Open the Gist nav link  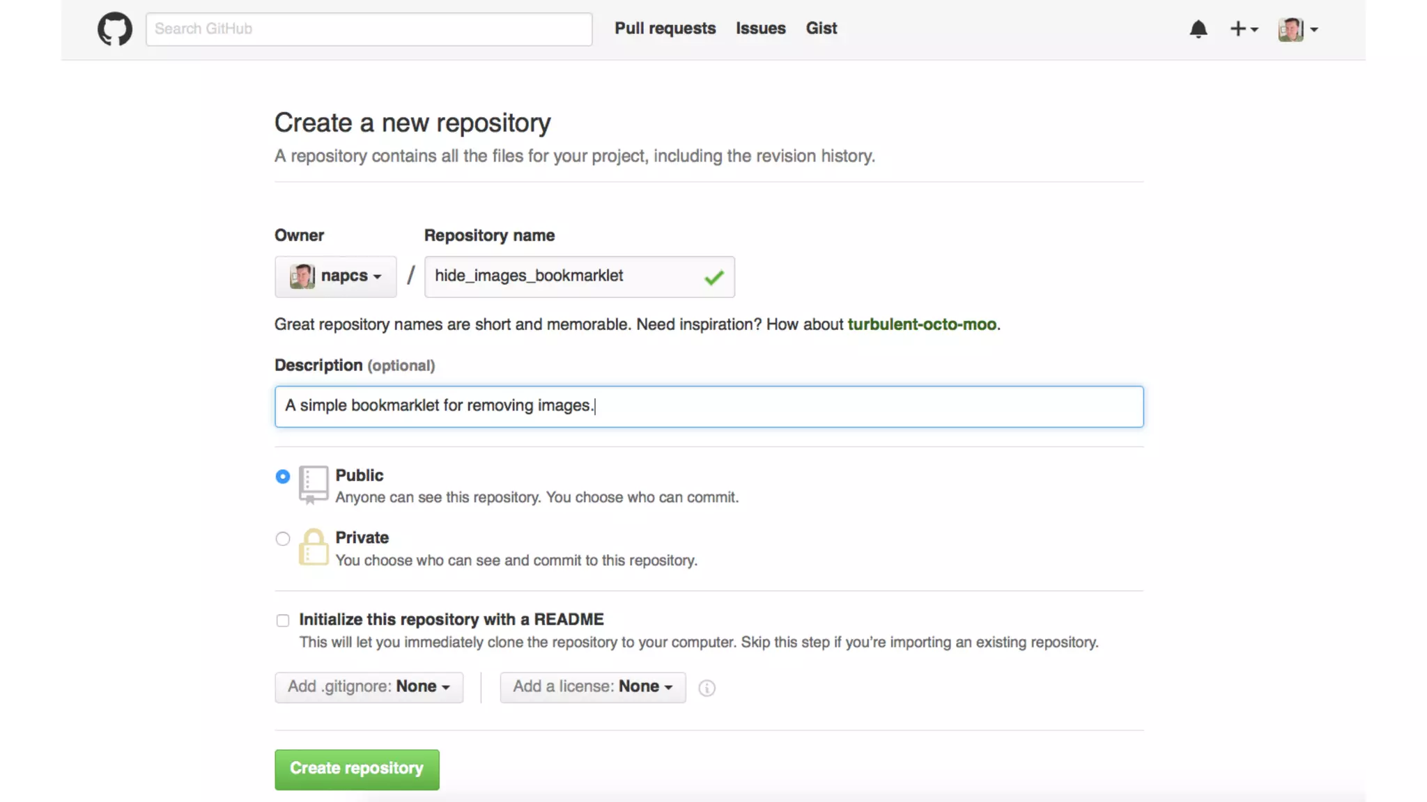click(x=821, y=29)
